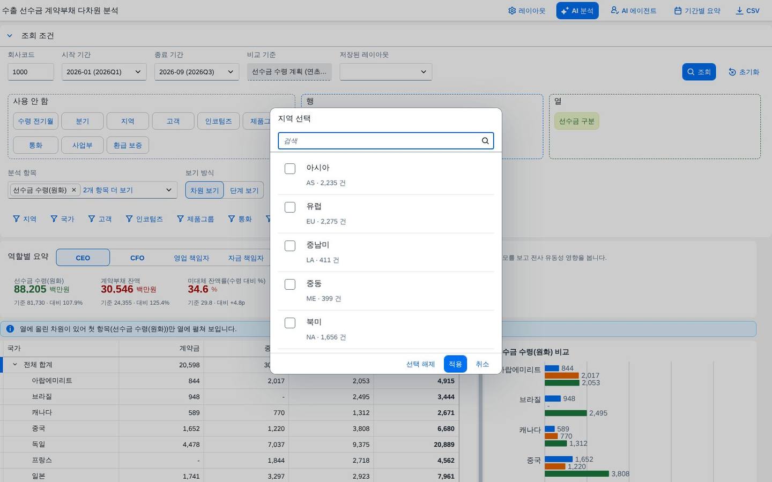The height and width of the screenshot is (482, 772).
Task: Click the 2개 항목 더 보기 link
Action: [x=108, y=190]
